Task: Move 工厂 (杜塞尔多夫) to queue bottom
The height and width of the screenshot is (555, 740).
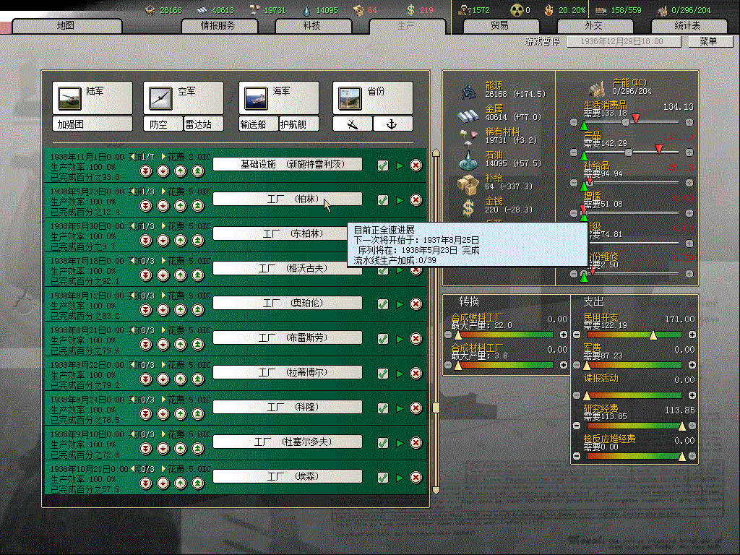Action: pos(146,448)
